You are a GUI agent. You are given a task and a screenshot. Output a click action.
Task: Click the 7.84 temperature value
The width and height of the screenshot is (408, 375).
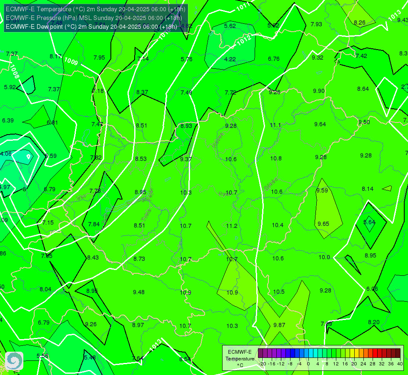click(x=94, y=224)
